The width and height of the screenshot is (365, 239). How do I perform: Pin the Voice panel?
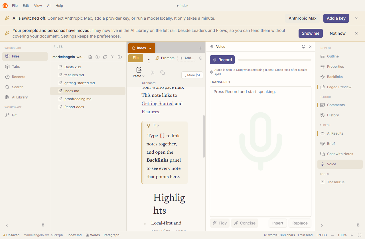[303, 47]
